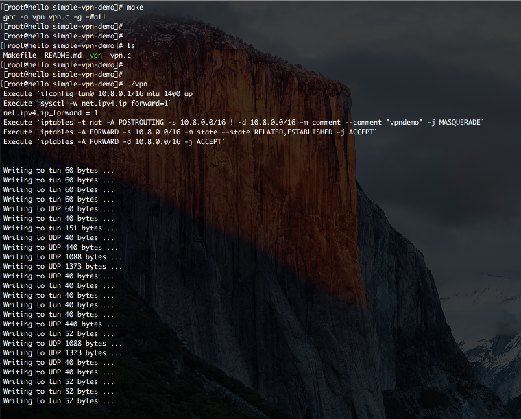
Task: Click the "RELATED,ESTABLISHED" state text
Action: (x=293, y=132)
